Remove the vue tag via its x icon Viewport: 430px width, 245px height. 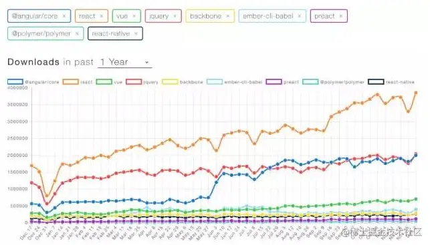tap(134, 16)
